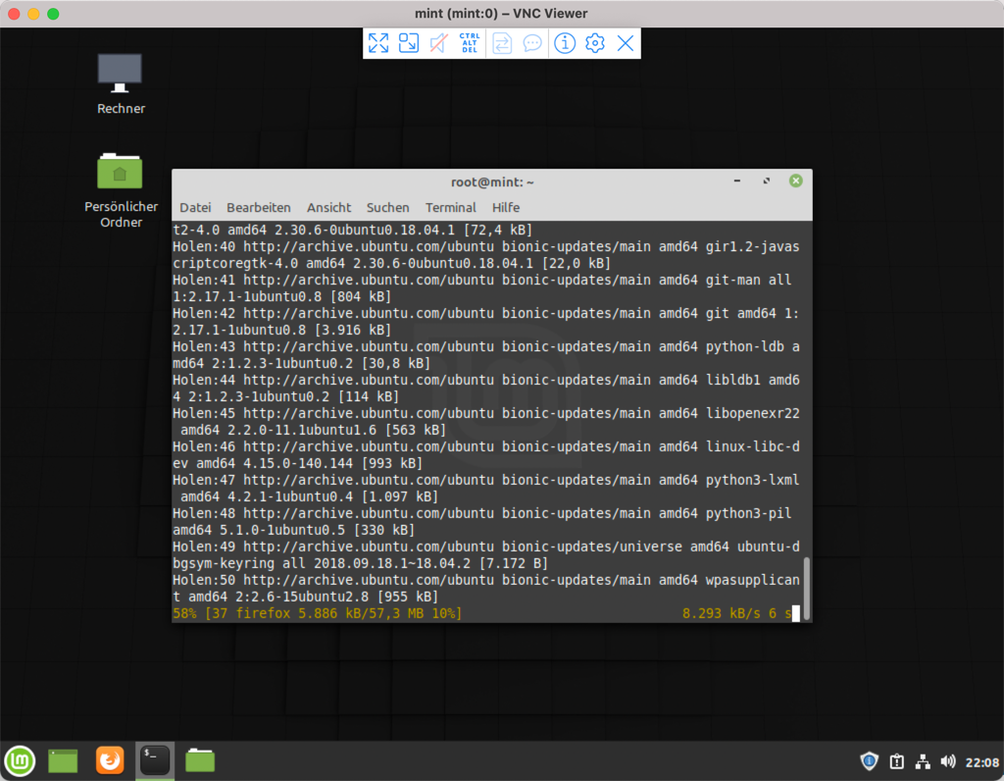Screen dimensions: 1004x781
Task: Disconnect VNC session with X icon
Action: click(x=626, y=43)
